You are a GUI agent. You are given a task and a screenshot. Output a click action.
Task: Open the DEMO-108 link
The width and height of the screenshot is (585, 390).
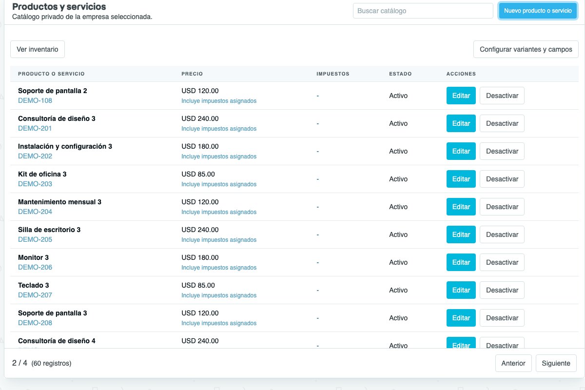pos(35,100)
